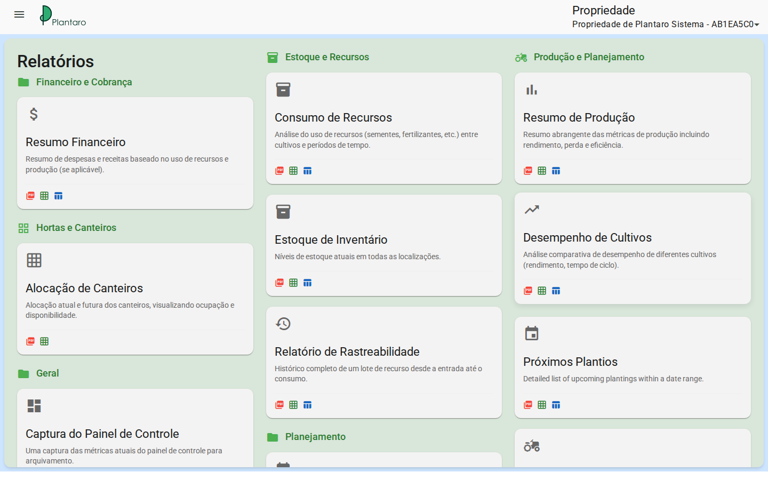Export Alocação de Canteiros as spreadsheet

[x=44, y=341]
